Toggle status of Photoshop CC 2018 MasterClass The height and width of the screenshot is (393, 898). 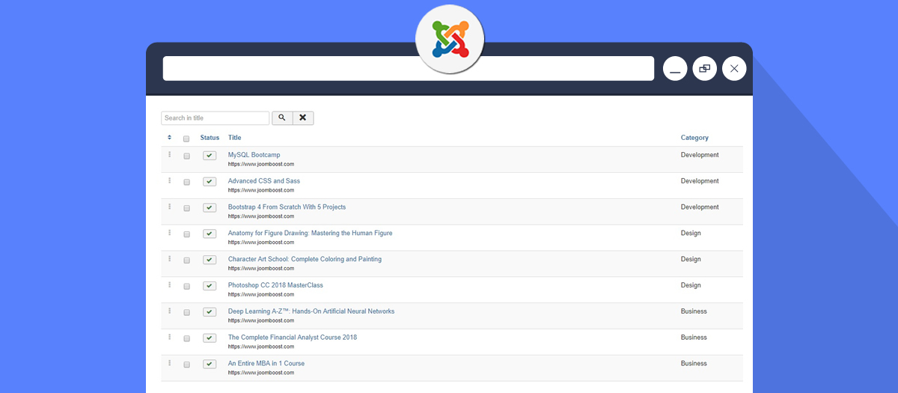[x=210, y=286]
